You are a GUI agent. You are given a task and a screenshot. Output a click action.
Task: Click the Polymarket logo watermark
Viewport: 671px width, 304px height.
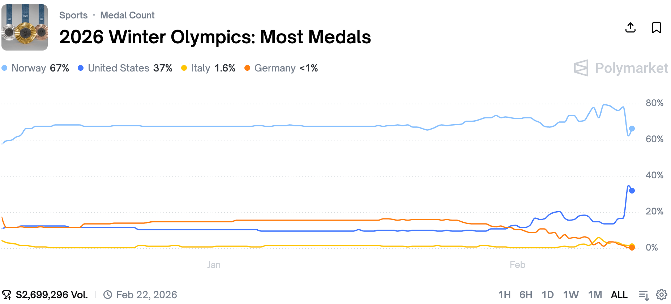[x=620, y=68]
